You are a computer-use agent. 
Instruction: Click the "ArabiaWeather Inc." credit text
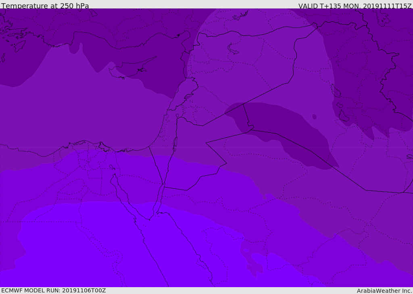[x=384, y=291]
